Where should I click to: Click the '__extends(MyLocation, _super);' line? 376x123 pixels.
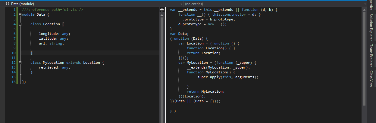coord(218,67)
